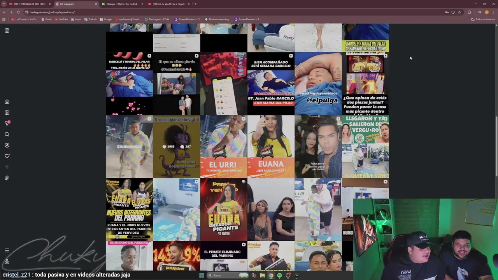Open The Legend of Zelda bookmark

pos(158,19)
